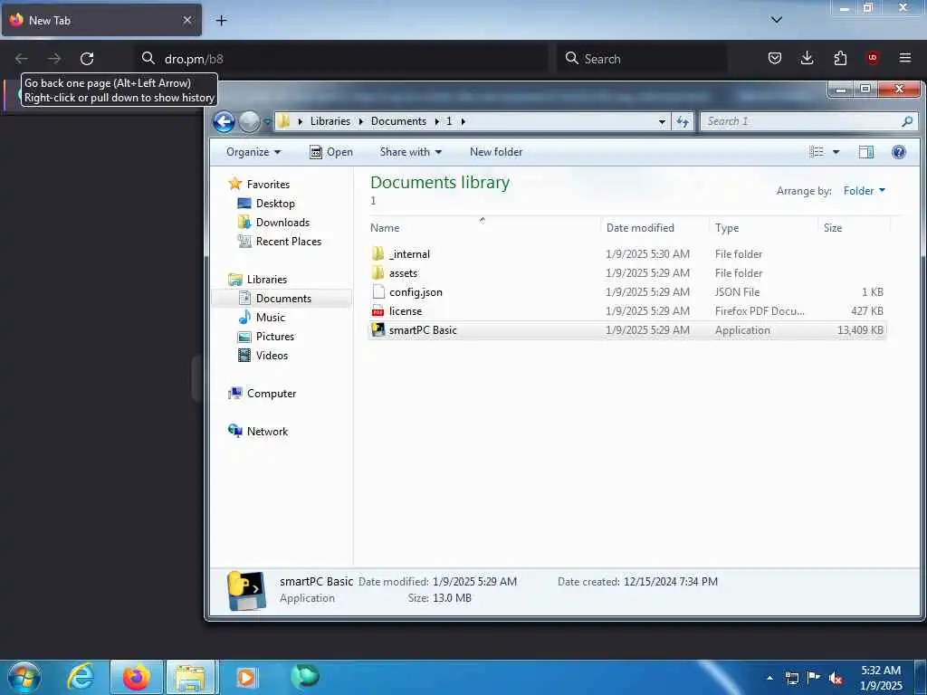Image resolution: width=927 pixels, height=695 pixels.
Task: Select the _internal folder icon
Action: coord(378,253)
